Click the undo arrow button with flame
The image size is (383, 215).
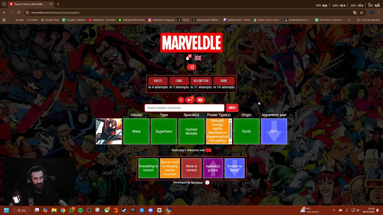[x=190, y=100]
